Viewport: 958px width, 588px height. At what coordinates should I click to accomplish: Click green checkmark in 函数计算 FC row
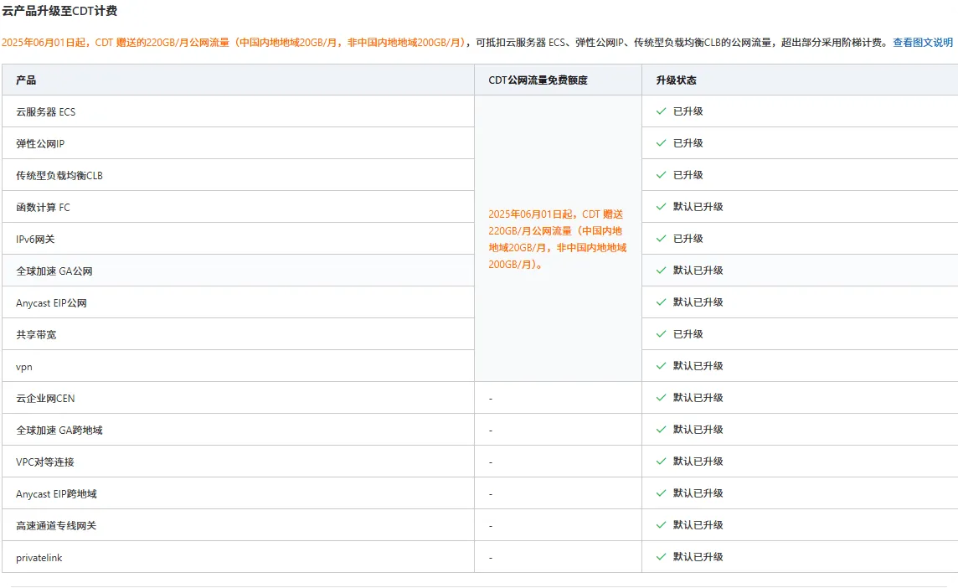pyautogui.click(x=661, y=207)
